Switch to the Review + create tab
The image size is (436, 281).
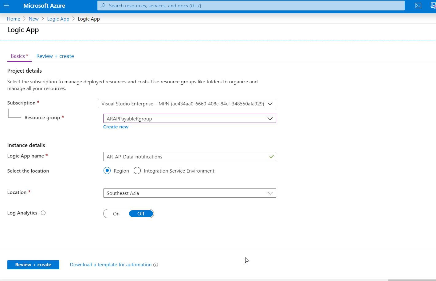[55, 56]
